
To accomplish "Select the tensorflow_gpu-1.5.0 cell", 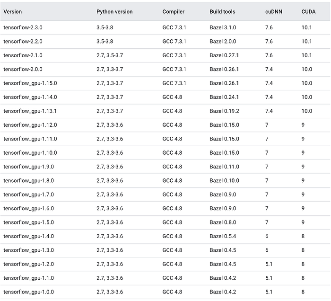I will click(x=29, y=222).
